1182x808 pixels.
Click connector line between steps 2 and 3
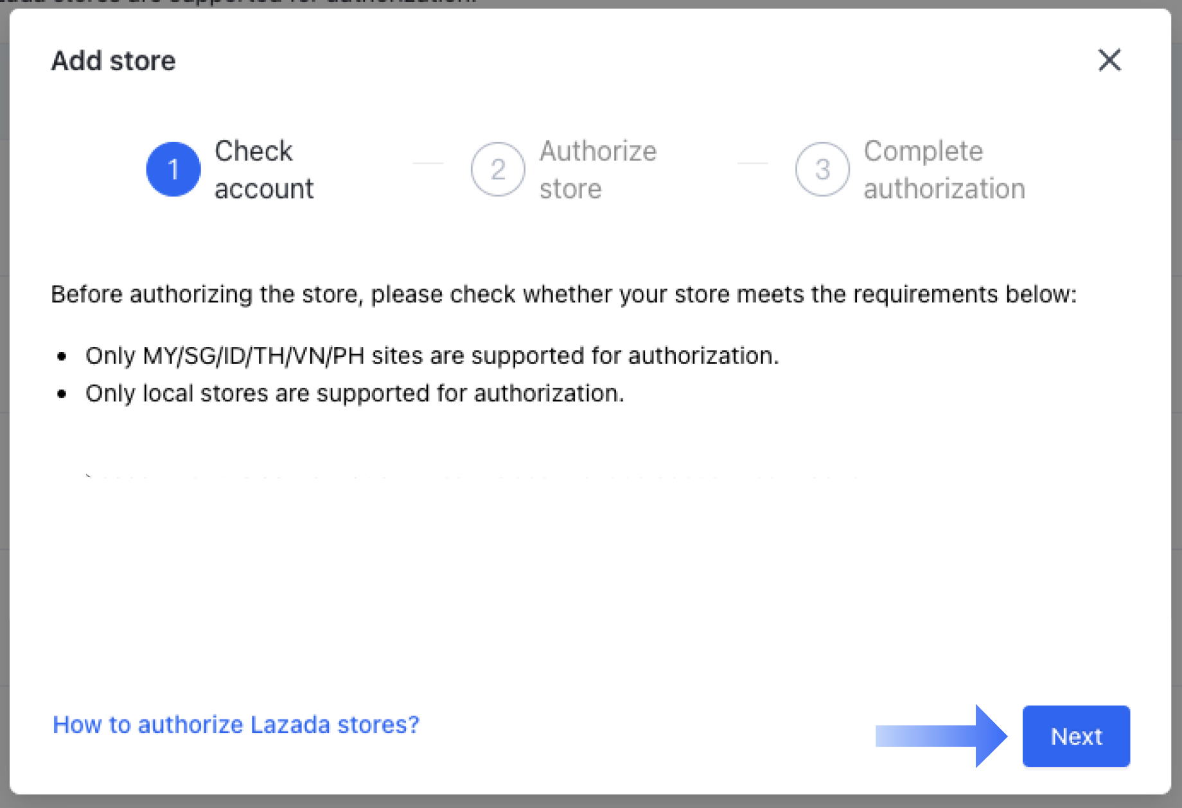[752, 163]
